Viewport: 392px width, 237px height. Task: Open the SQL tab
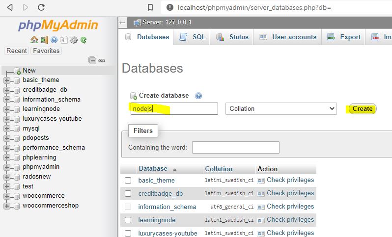[193, 37]
